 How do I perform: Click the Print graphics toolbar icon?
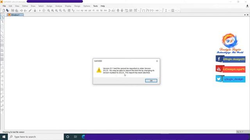pos(16,10)
